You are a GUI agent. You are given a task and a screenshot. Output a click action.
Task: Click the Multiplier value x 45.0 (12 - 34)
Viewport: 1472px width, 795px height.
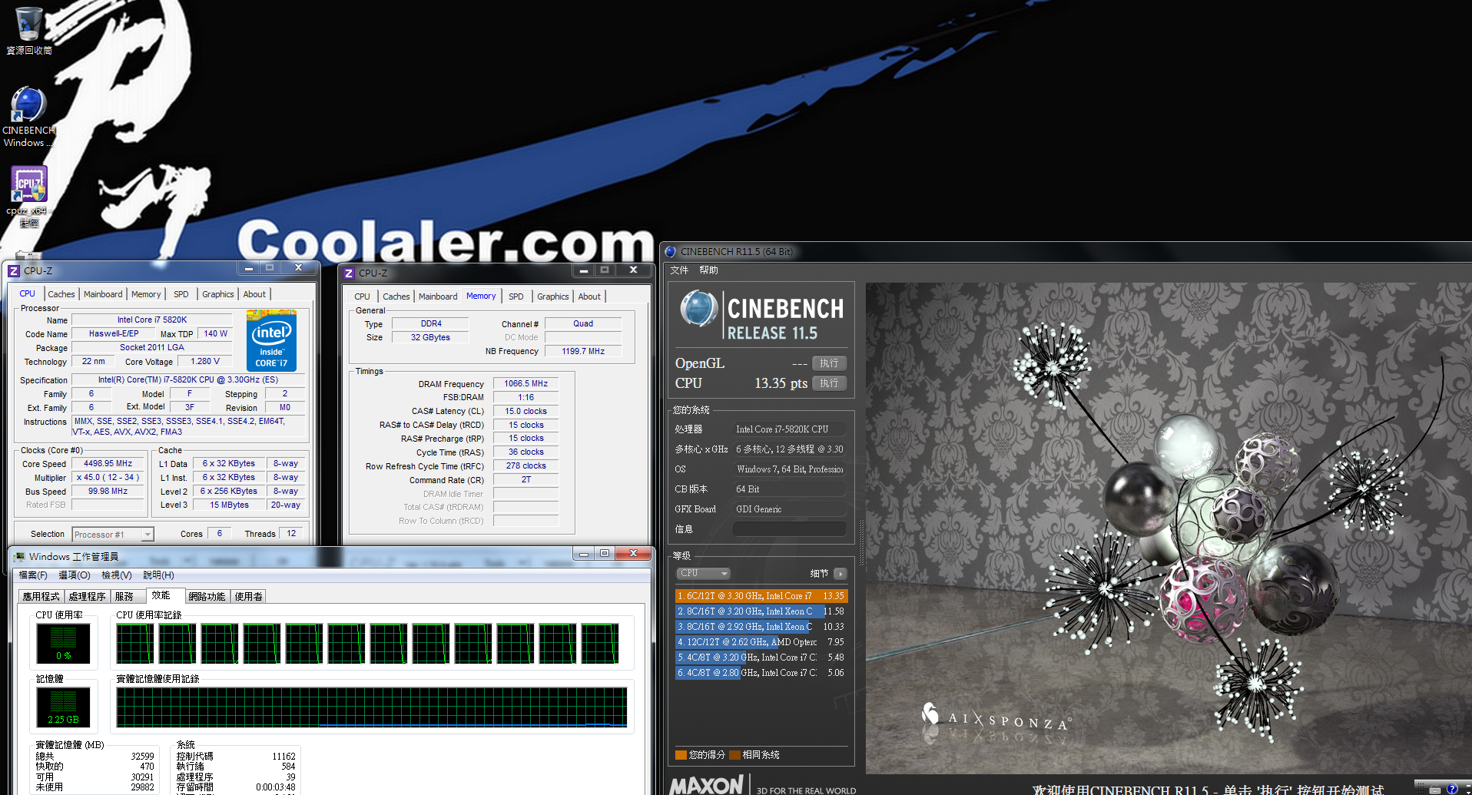coord(108,478)
